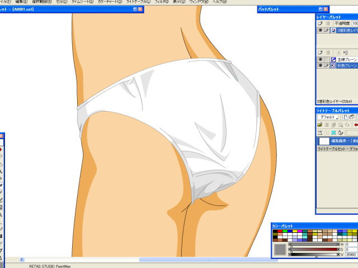This screenshot has height=268, width=358.
Task: Open the フィルタ menu in the menu bar
Action: click(x=161, y=2)
